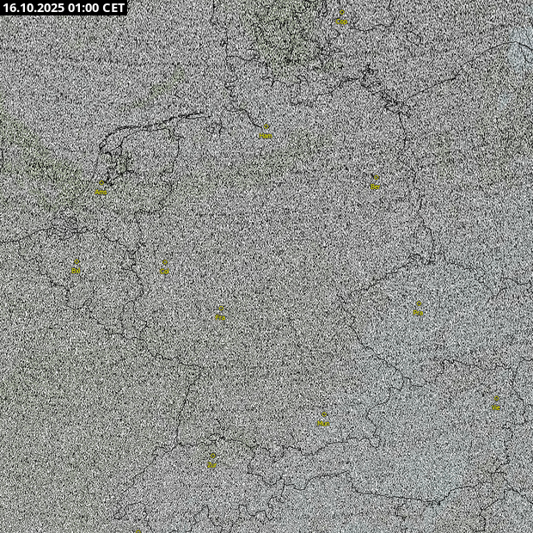Select the Geneva marker at bottom edge
Viewport: 533px width, 533px height.
[x=138, y=530]
